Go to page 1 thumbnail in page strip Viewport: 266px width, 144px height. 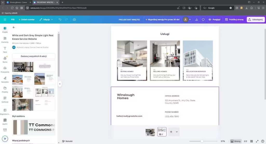coord(150,132)
